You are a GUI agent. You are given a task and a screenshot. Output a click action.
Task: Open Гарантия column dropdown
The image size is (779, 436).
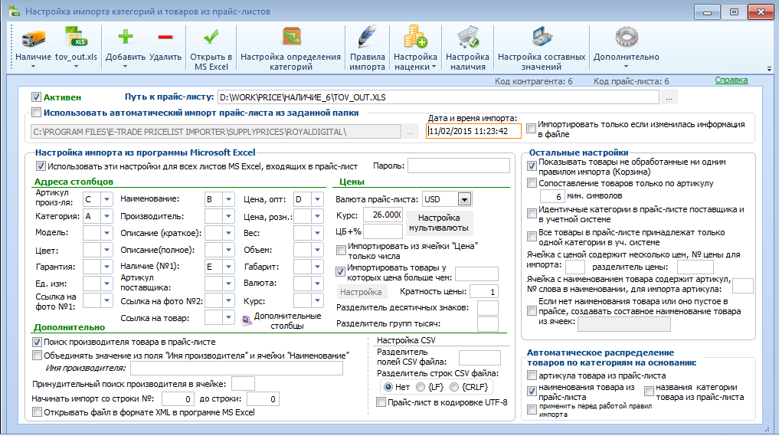(x=106, y=267)
